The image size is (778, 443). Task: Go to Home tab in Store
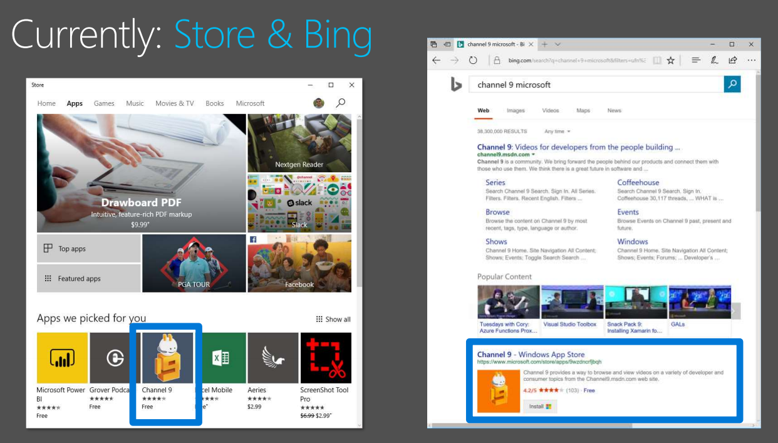46,103
